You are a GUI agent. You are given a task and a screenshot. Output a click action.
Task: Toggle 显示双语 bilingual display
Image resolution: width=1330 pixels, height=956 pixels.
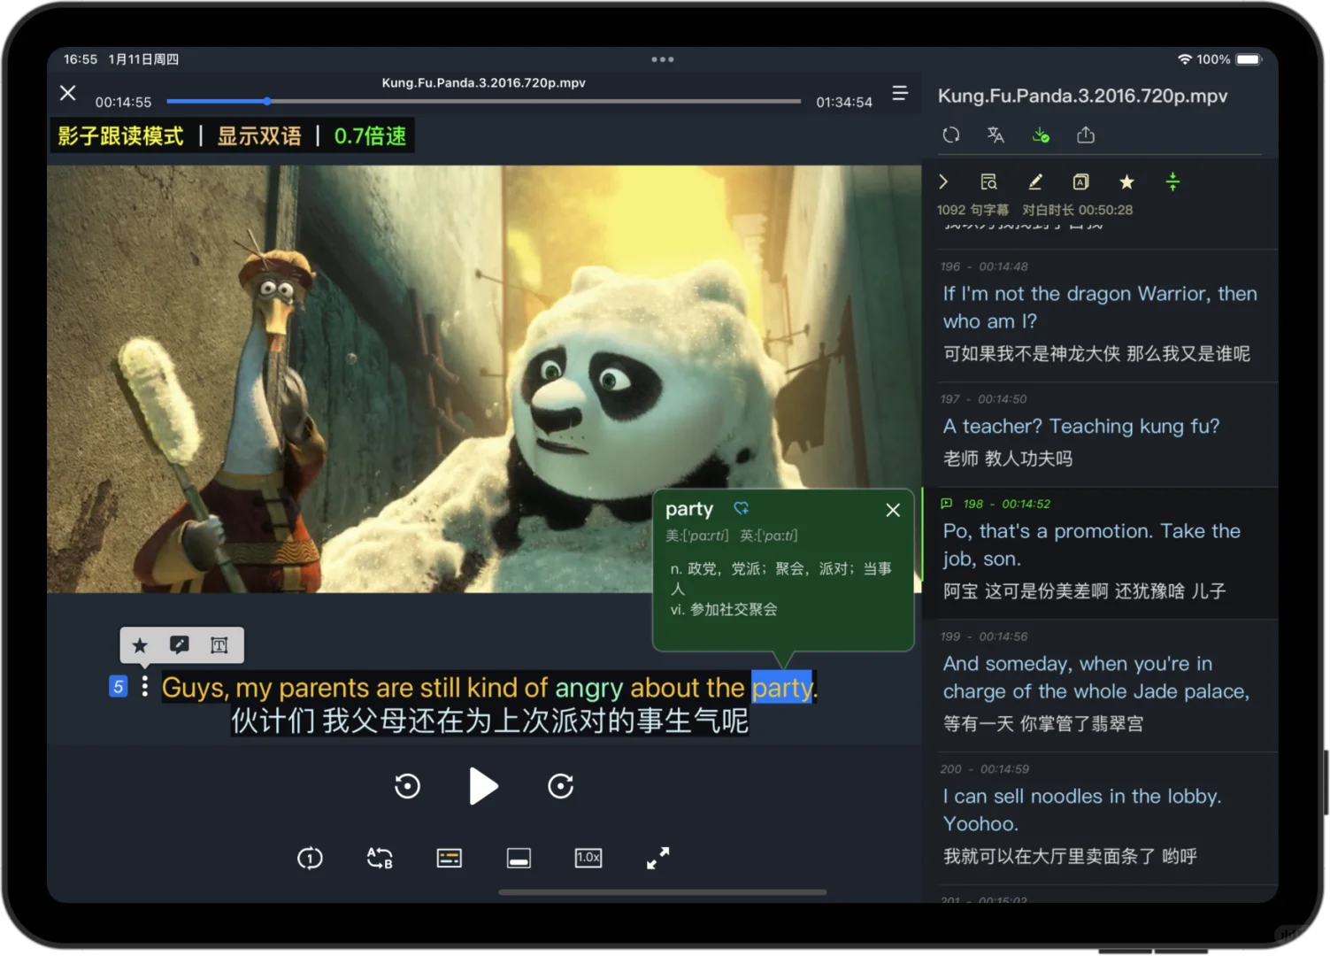[259, 136]
